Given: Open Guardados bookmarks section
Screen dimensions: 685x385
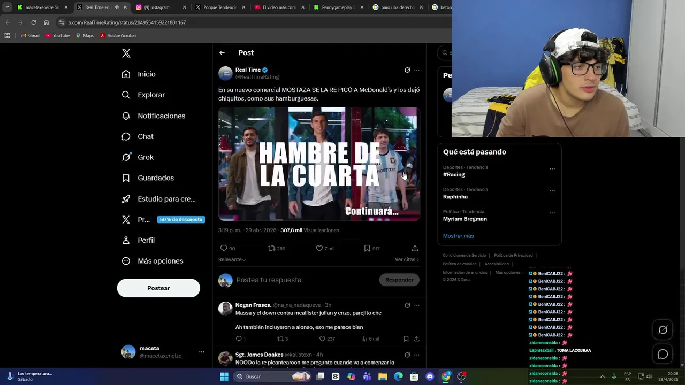Looking at the screenshot, I should [x=148, y=178].
